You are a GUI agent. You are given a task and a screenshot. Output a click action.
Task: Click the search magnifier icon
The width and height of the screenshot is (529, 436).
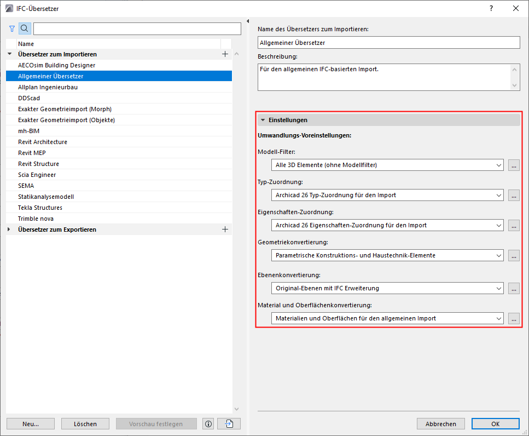click(x=25, y=28)
